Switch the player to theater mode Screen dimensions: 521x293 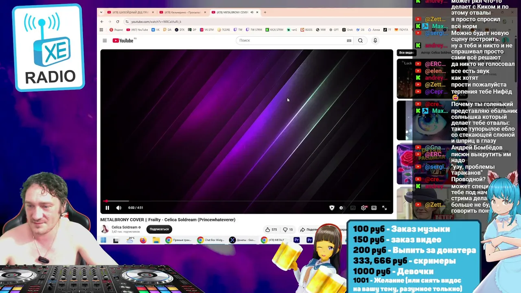pyautogui.click(x=374, y=208)
